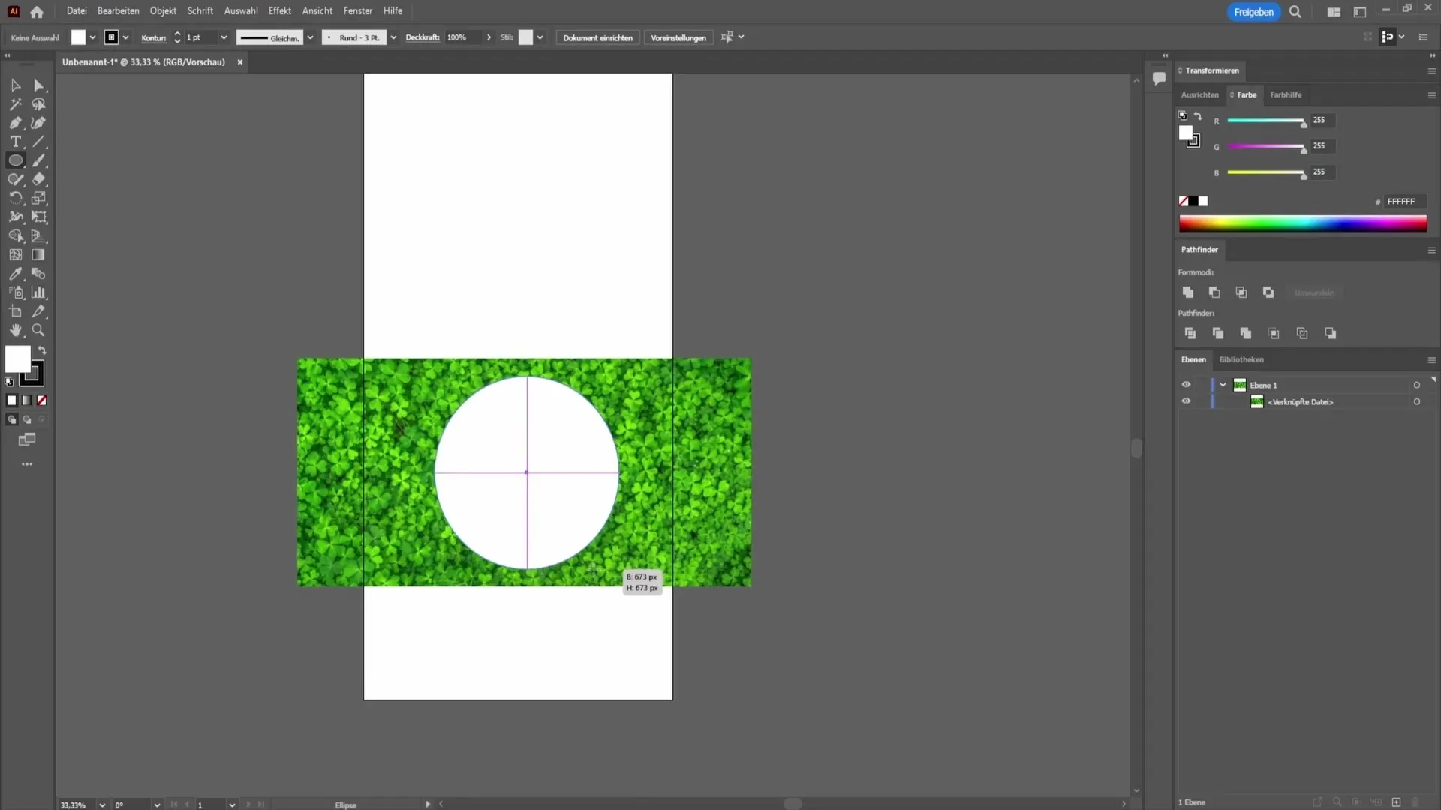
Task: Click the Divide pathfinder icon
Action: tap(1190, 333)
